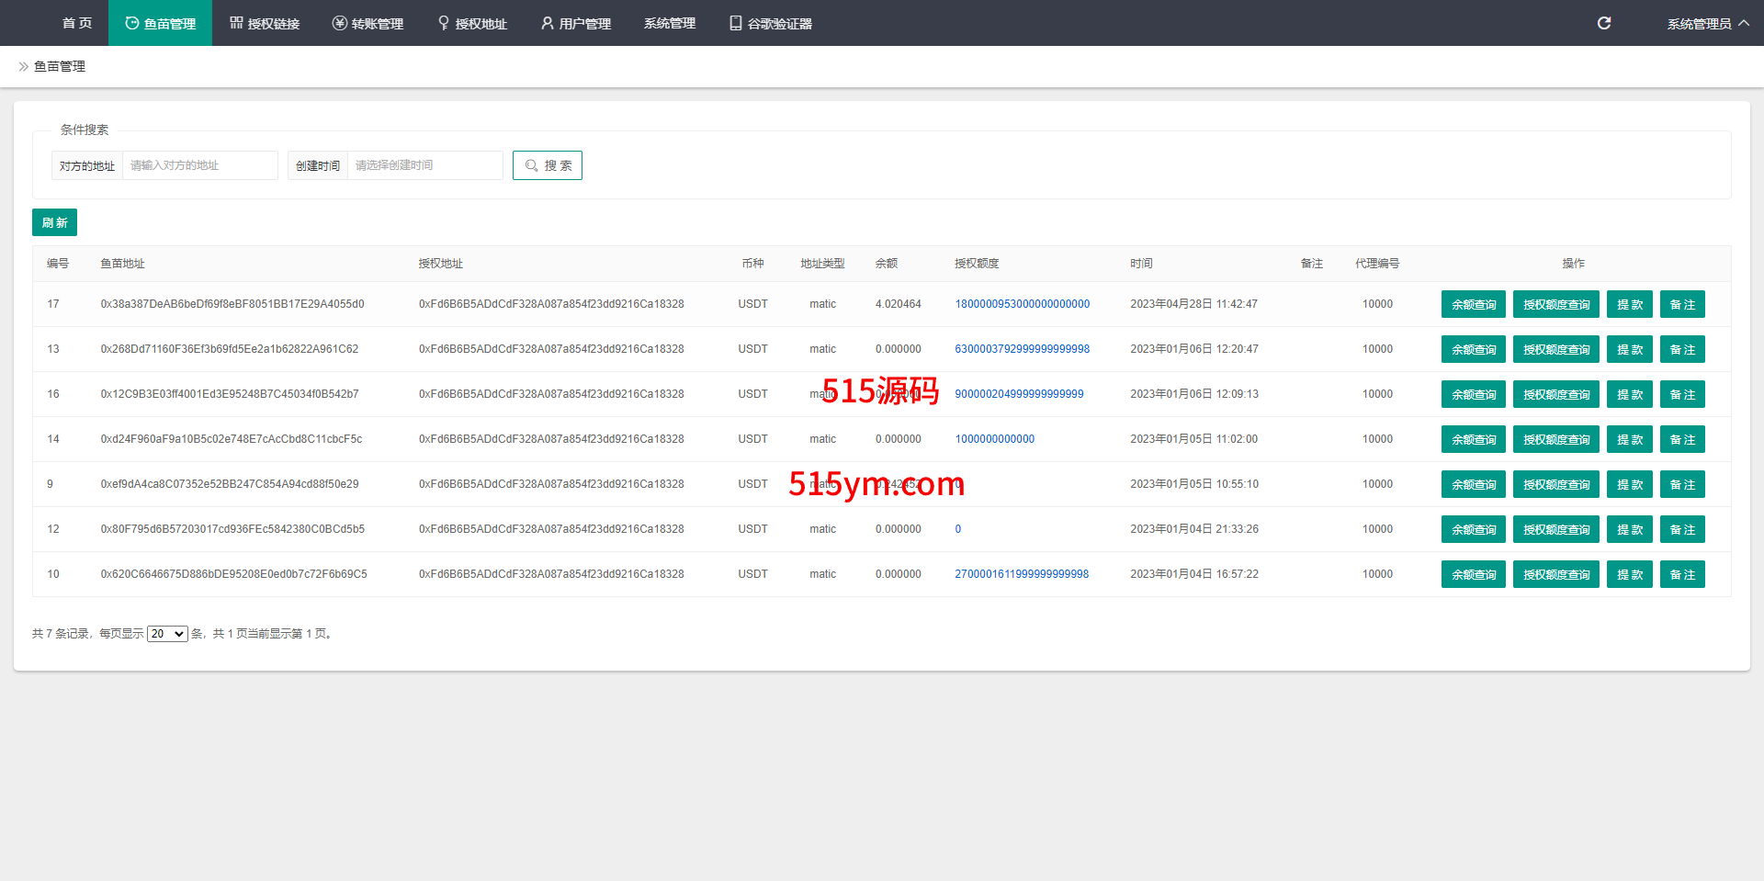Click 授权额度查询 for record 13
Screen dimensions: 1764x881
pyautogui.click(x=1555, y=349)
